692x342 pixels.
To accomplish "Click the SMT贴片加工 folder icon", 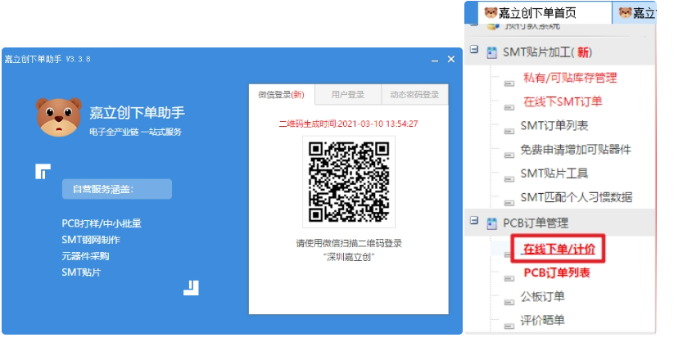I will [491, 53].
